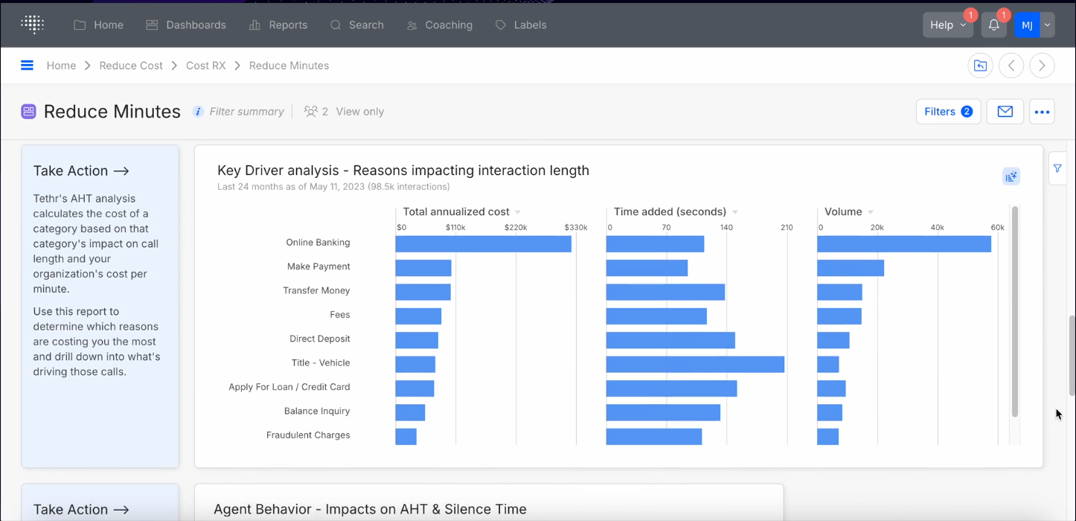Open the notifications bell
This screenshot has width=1076, height=521.
pos(993,25)
